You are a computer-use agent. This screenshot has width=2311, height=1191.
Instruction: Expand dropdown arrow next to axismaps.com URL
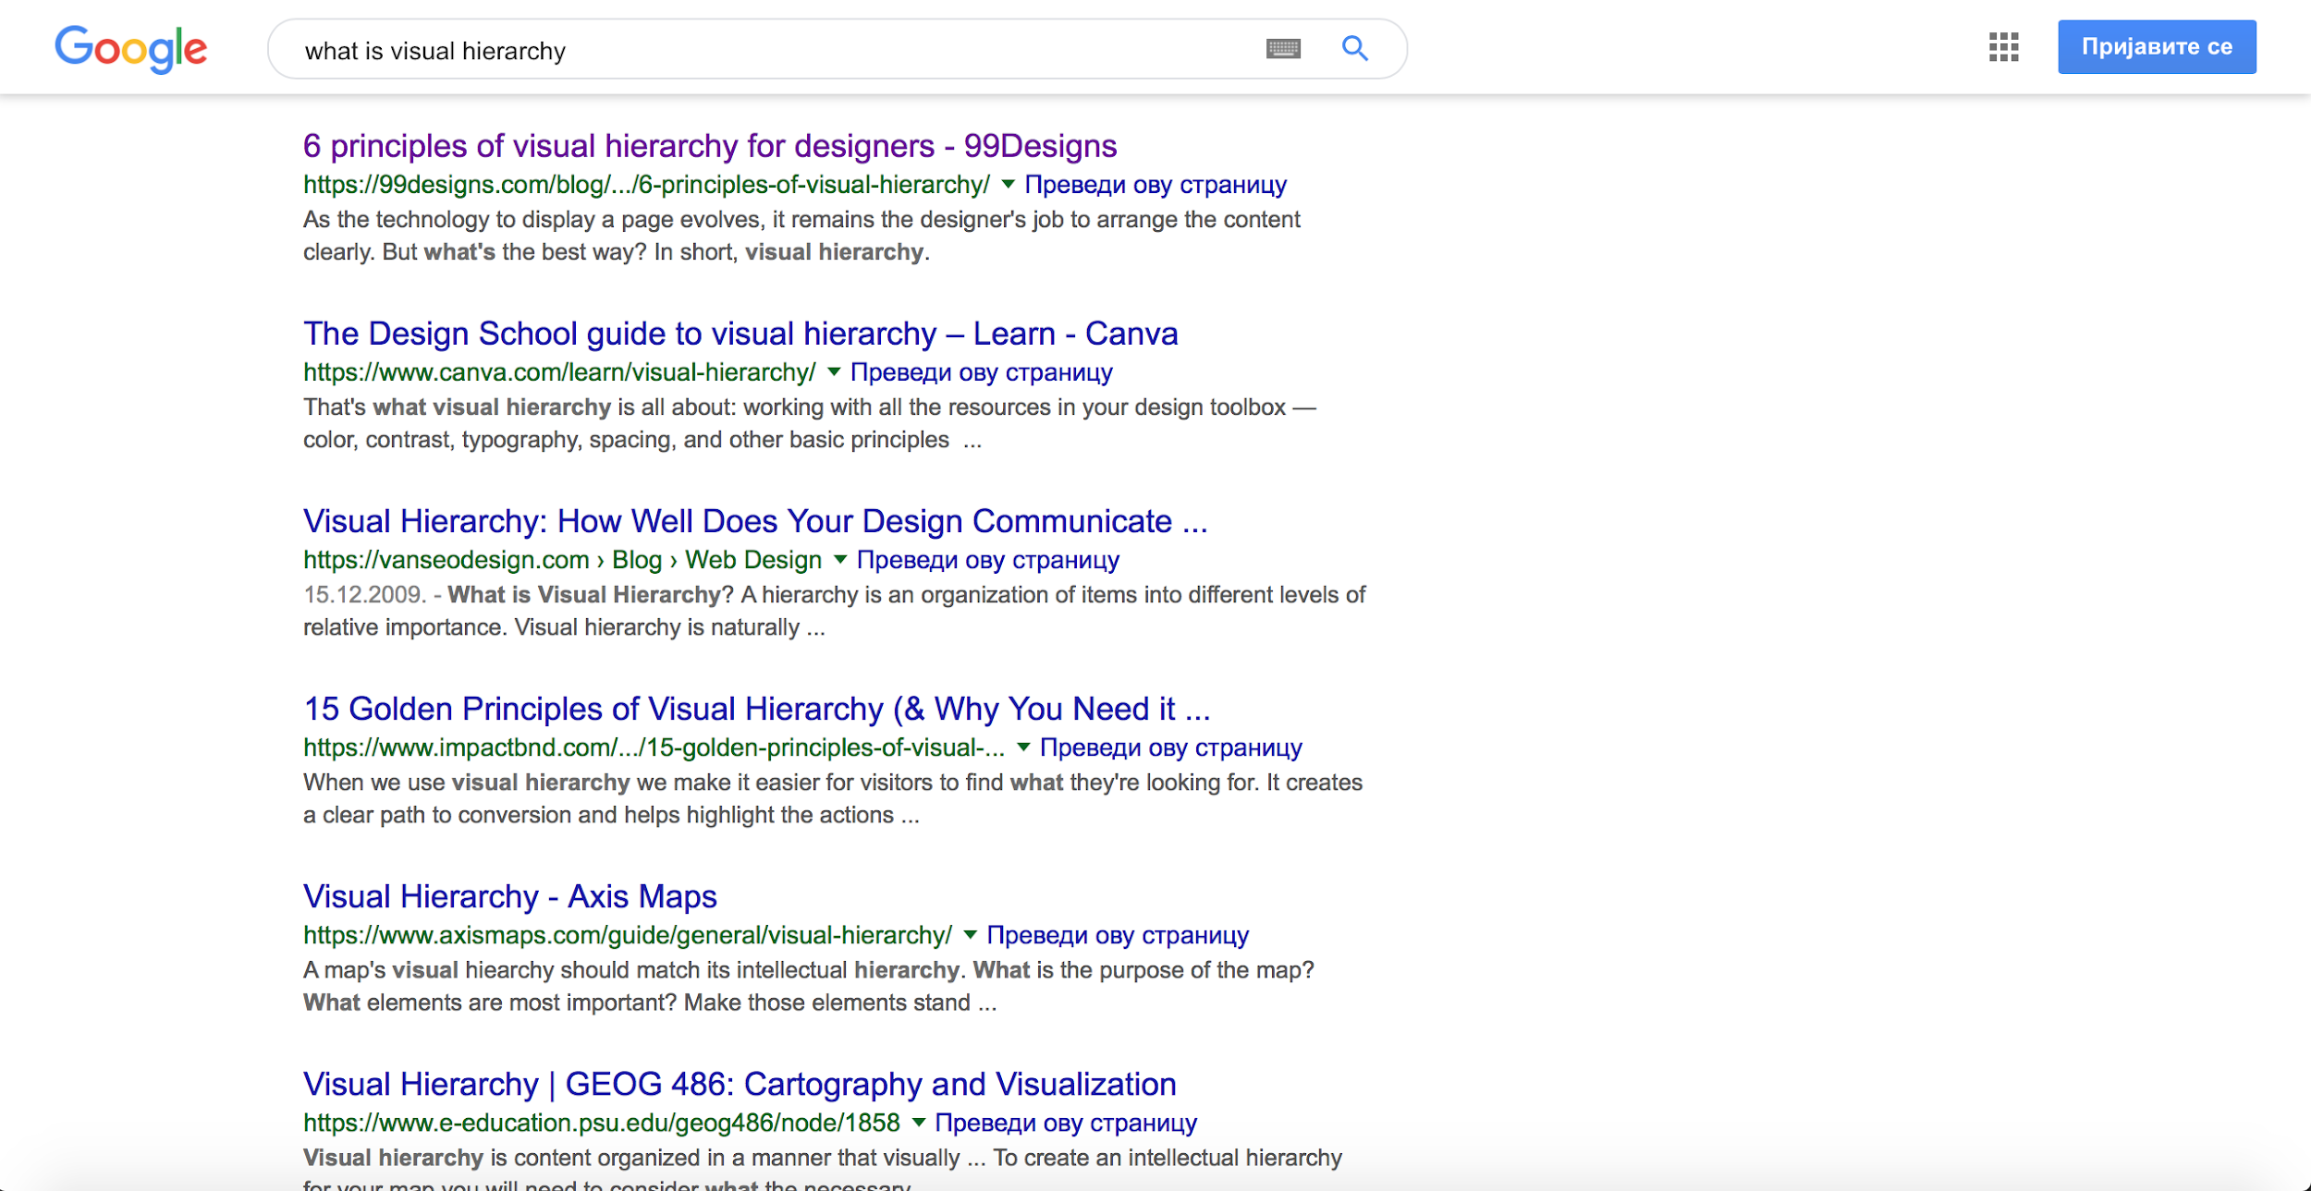tap(970, 935)
